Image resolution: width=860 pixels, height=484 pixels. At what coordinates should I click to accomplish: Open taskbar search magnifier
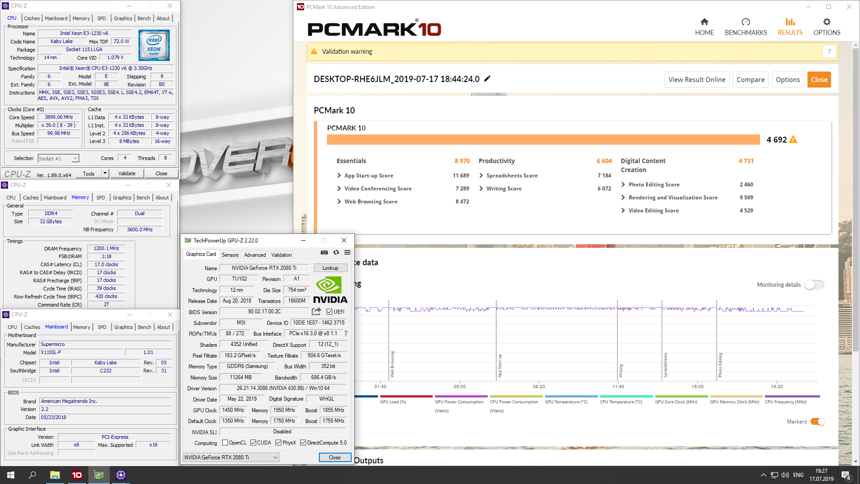coord(32,475)
